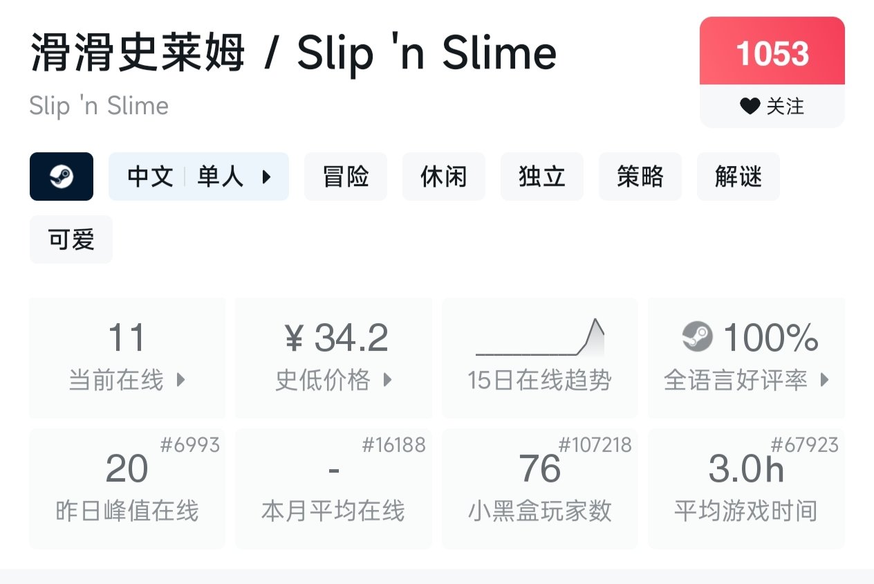
Task: Toggle the 关注 follow button
Action: point(772,107)
